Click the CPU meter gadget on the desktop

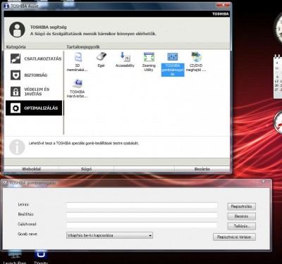coord(278,122)
